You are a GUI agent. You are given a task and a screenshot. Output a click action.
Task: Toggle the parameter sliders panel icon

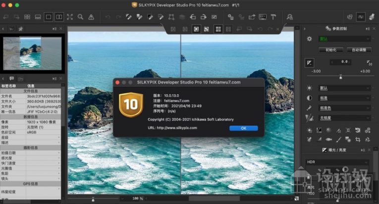(x=361, y=17)
